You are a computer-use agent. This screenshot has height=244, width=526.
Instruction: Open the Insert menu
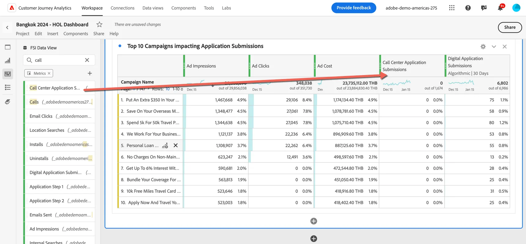pyautogui.click(x=53, y=34)
